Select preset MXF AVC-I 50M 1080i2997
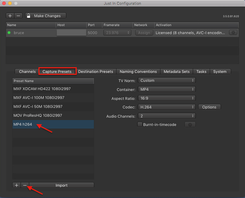This screenshot has height=198, width=245. [53, 107]
